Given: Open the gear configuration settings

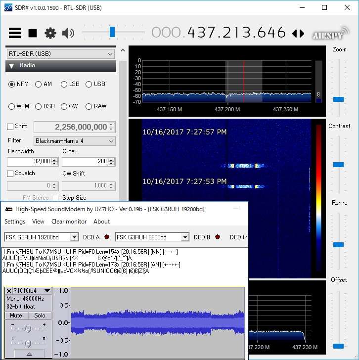Looking at the screenshot, I should pyautogui.click(x=50, y=33).
